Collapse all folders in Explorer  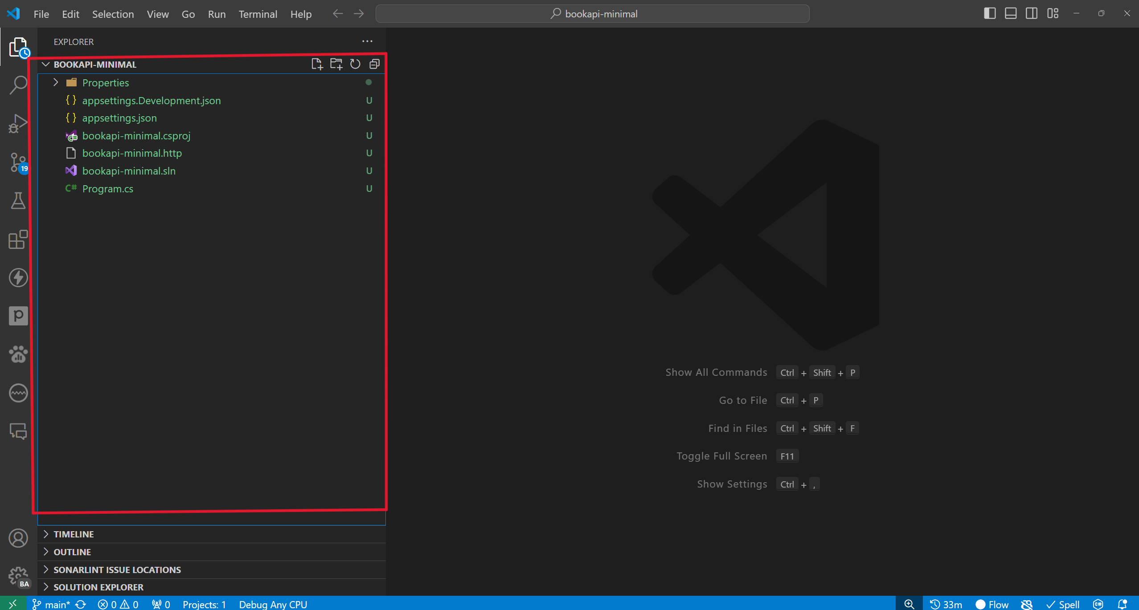(x=374, y=64)
